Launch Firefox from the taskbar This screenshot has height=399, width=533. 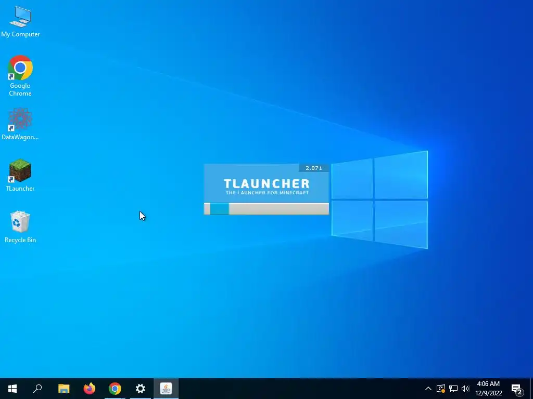tap(90, 389)
